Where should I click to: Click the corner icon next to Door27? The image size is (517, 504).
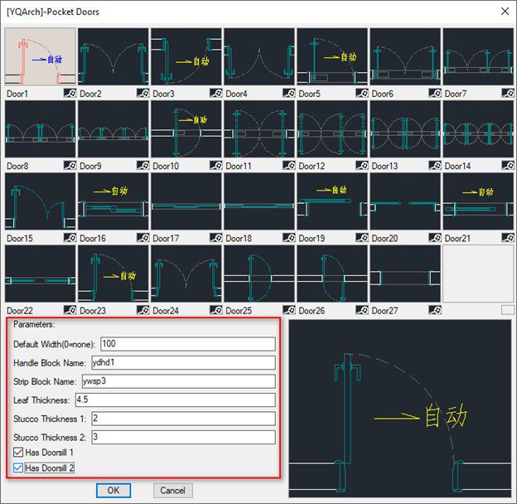coord(434,311)
